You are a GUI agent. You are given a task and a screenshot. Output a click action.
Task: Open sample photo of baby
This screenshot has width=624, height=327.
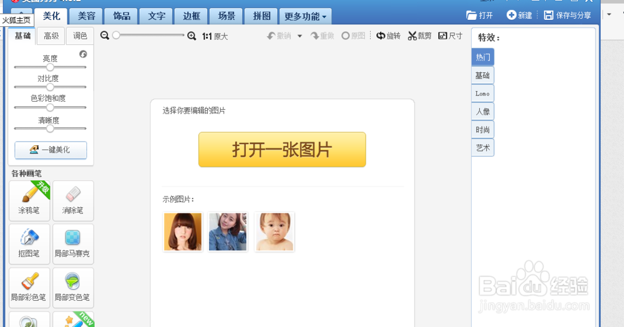point(274,232)
